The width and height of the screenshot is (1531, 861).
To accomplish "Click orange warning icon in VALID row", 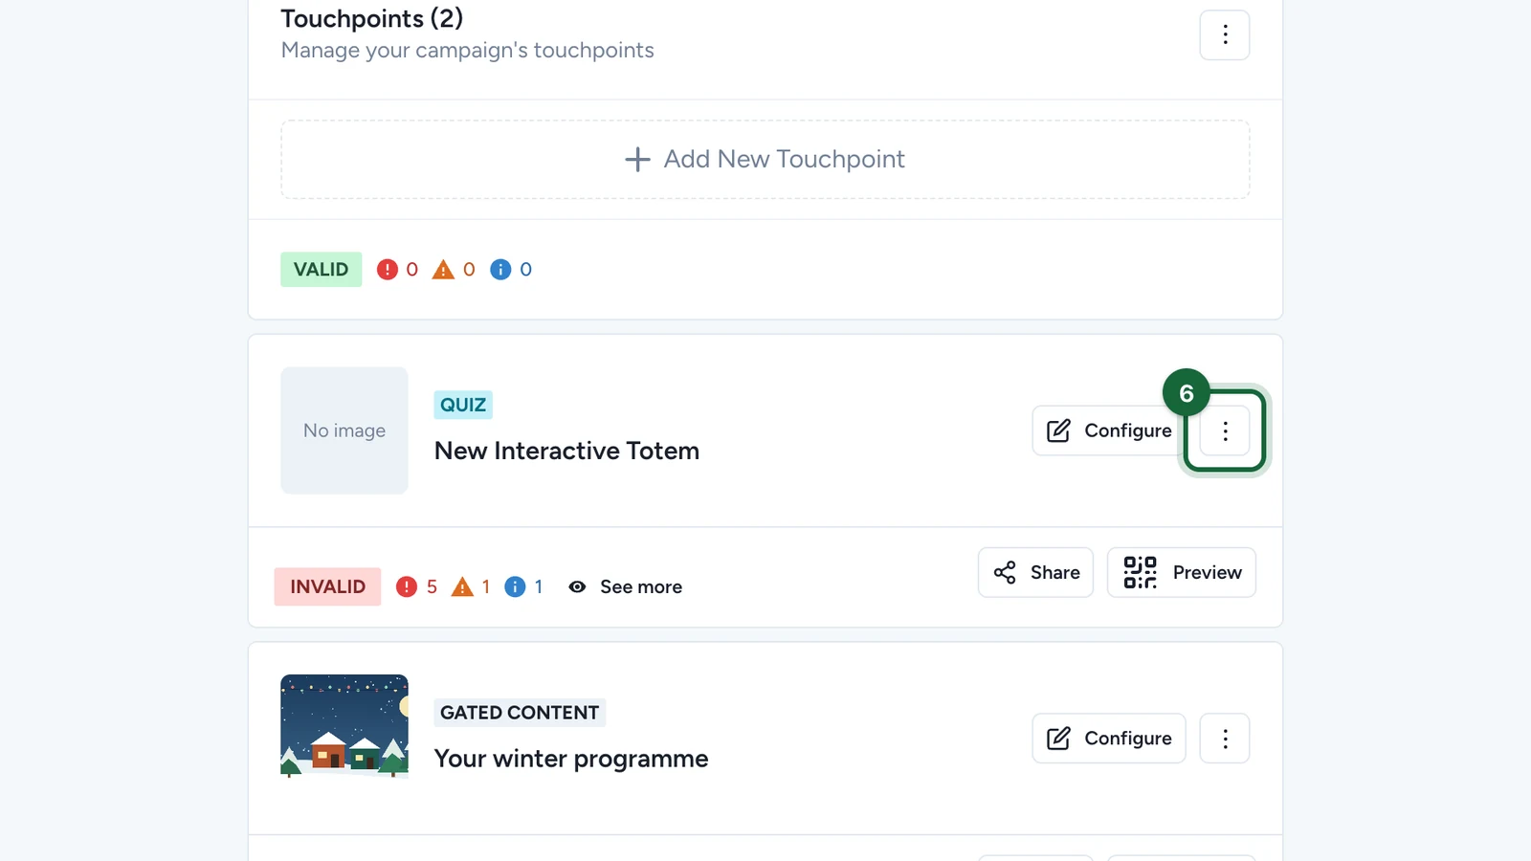I will pos(443,270).
